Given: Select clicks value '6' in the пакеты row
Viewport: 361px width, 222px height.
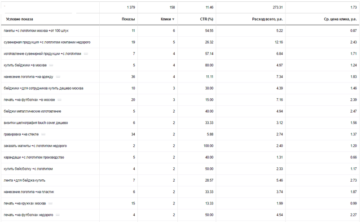Looking at the screenshot, I should [174, 30].
